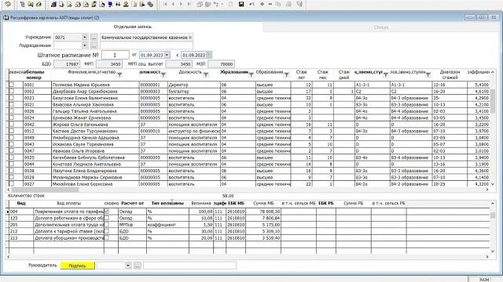Click the Штатное расписание № field

point(116,55)
